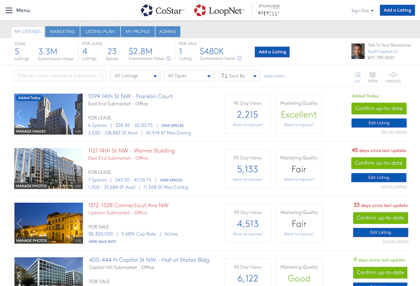Click MANAGE PHOTOS on Warner Building photo
Screen dimensions: 420x286
coord(31,186)
